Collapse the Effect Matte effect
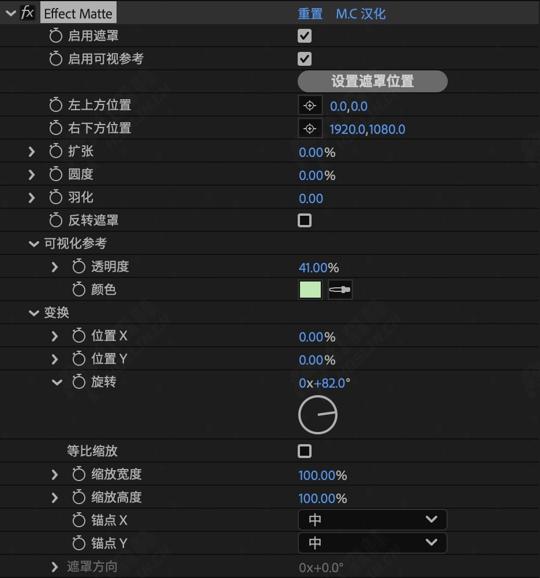The height and width of the screenshot is (578, 540). [11, 14]
